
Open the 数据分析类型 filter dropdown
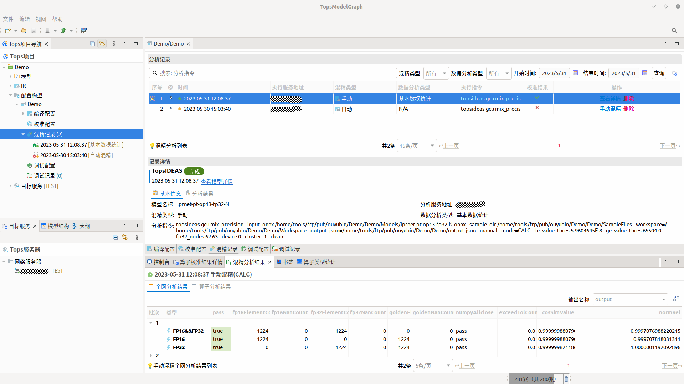[x=499, y=73]
